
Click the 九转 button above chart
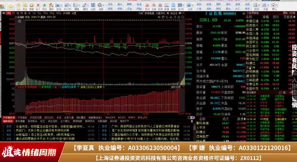point(140,13)
